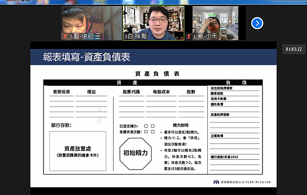
Task: Show next participants with blue arrow button
Action: [257, 23]
